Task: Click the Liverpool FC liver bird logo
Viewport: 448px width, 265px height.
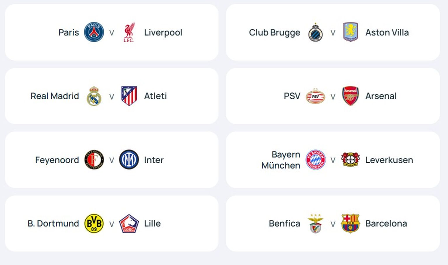Action: pyautogui.click(x=129, y=32)
